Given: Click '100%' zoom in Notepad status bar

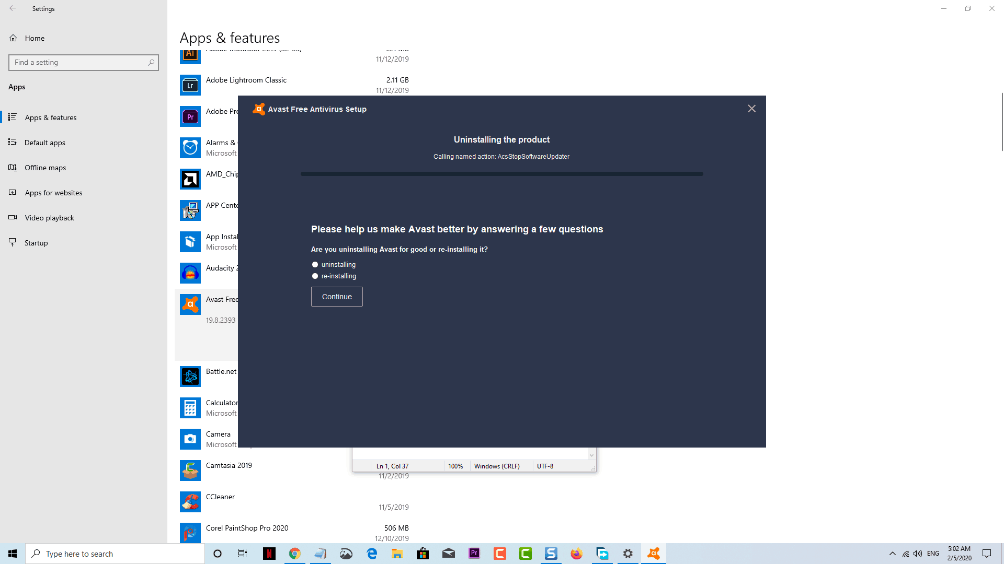Looking at the screenshot, I should coord(455,466).
